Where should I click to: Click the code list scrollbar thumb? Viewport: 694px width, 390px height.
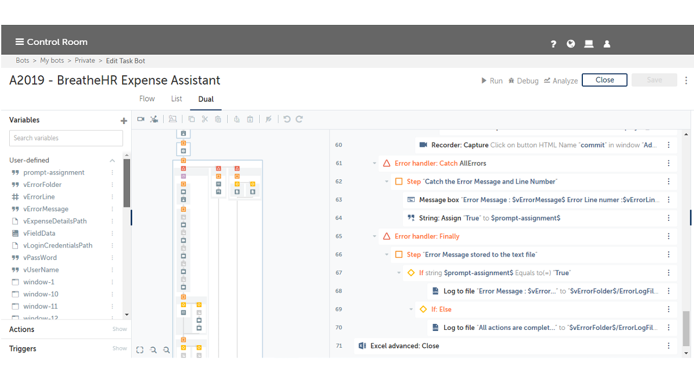click(686, 329)
